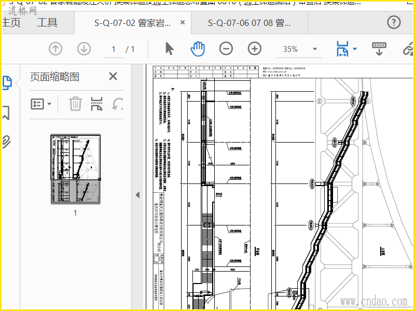Screen dimensions: 415x311
Task: Click the scrolling mode download-arrow icon
Action: coord(379,49)
